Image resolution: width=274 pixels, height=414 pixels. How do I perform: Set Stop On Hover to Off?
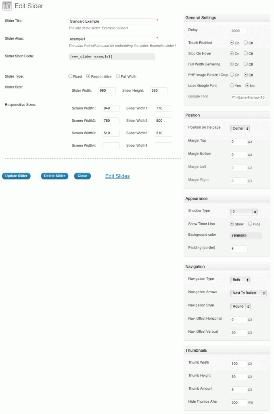pos(246,53)
